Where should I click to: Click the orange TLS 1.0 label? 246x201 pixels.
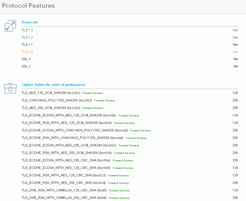tap(27, 52)
